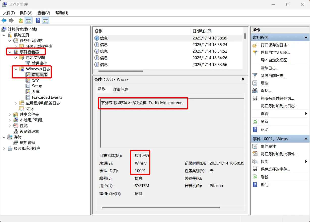The height and width of the screenshot is (222, 310).
Task: Close the event 10001 details pane
Action: (x=243, y=79)
